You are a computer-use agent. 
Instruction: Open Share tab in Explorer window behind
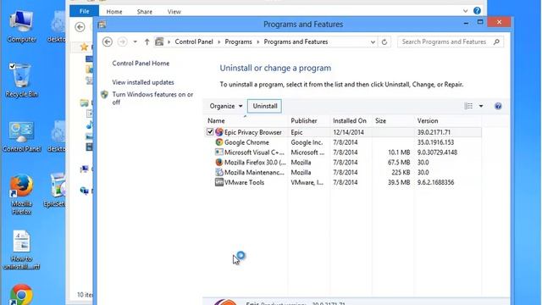point(145,12)
